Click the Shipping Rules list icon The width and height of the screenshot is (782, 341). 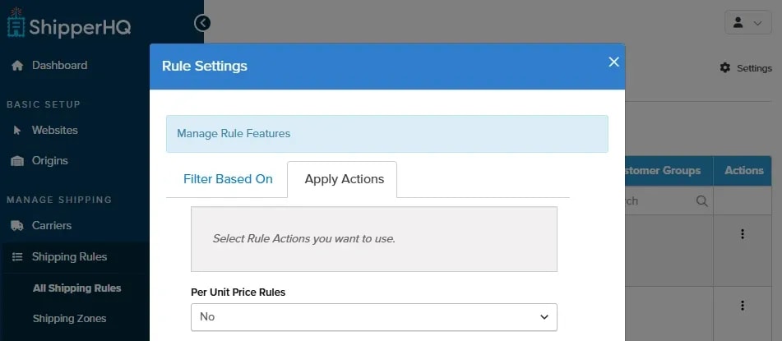[17, 257]
